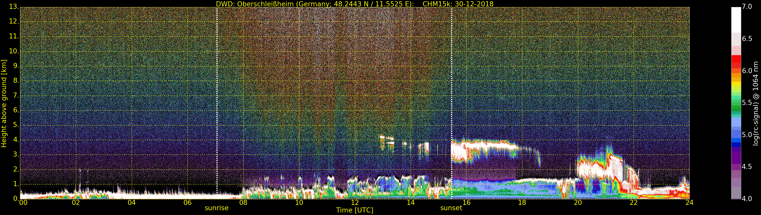Viewport: 761px width, 215px height.
Task: Click the purple band in the colorbar
Action: [x=736, y=156]
